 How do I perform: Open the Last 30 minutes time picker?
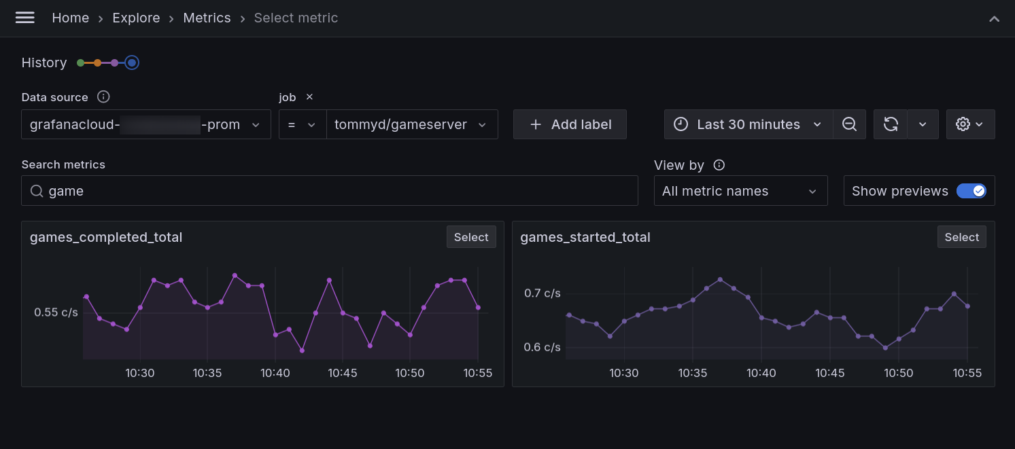pyautogui.click(x=749, y=124)
